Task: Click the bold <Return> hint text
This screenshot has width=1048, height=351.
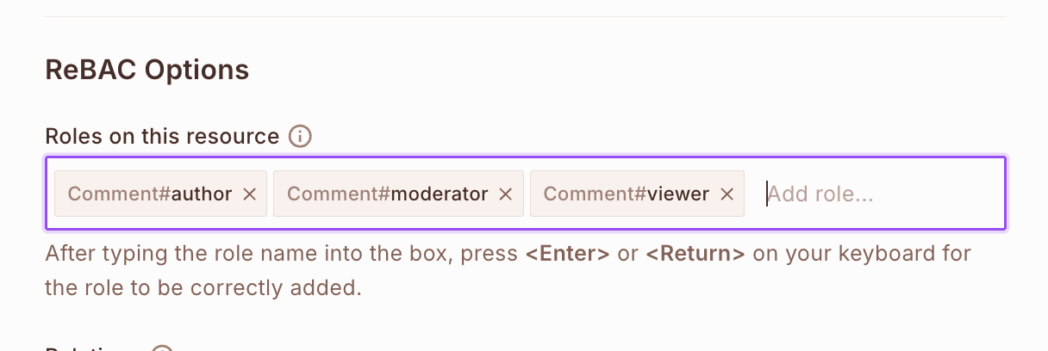Action: coord(695,255)
